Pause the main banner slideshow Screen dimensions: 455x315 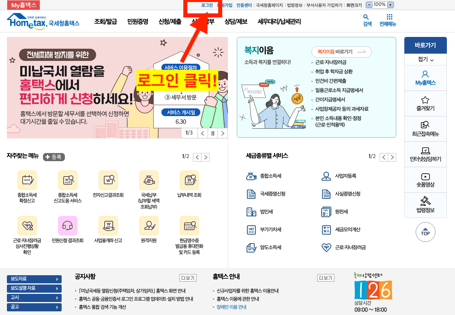point(213,133)
